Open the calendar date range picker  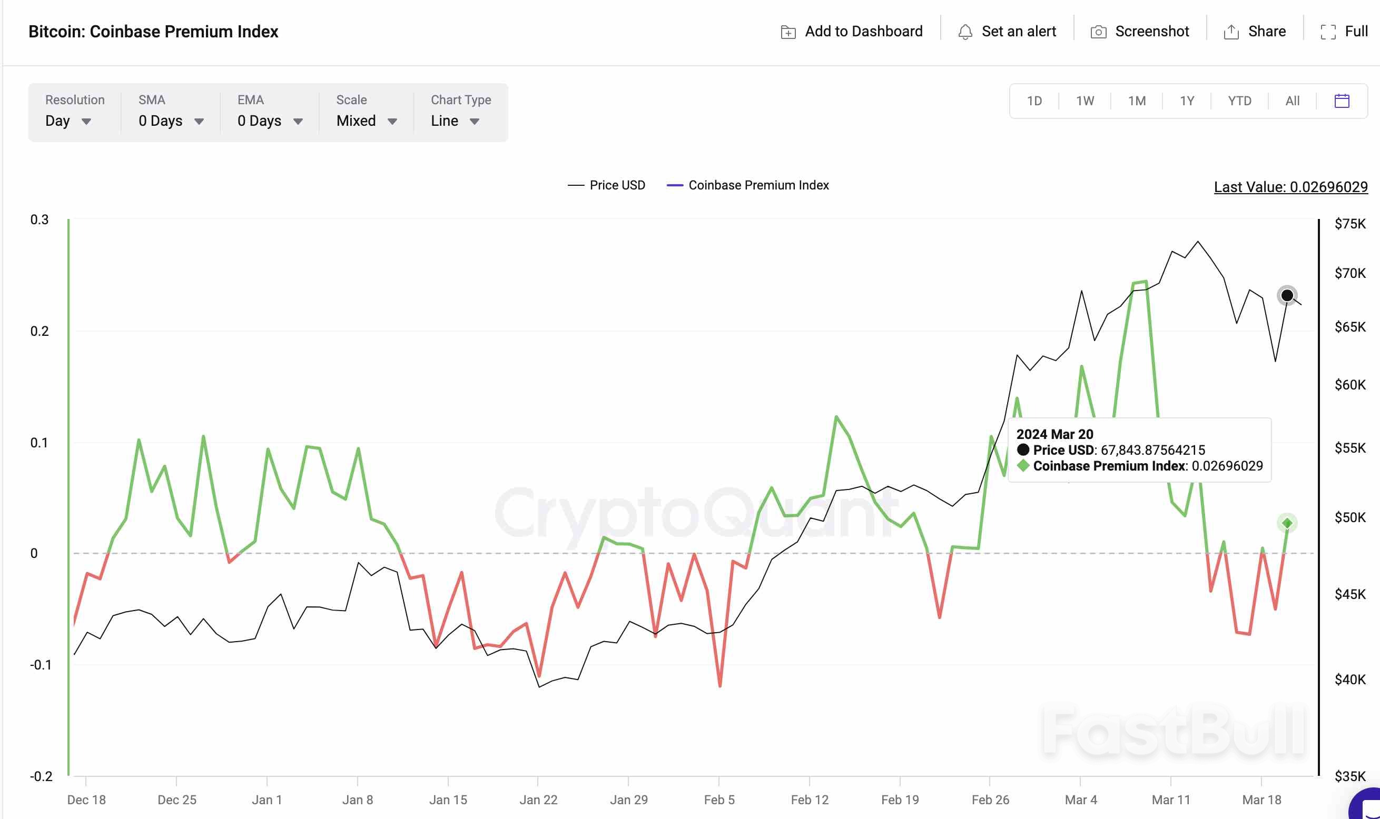[x=1342, y=101]
